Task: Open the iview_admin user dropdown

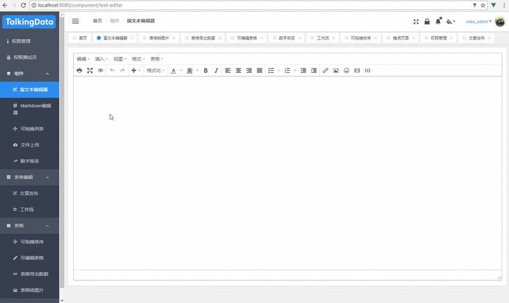Action: [479, 21]
